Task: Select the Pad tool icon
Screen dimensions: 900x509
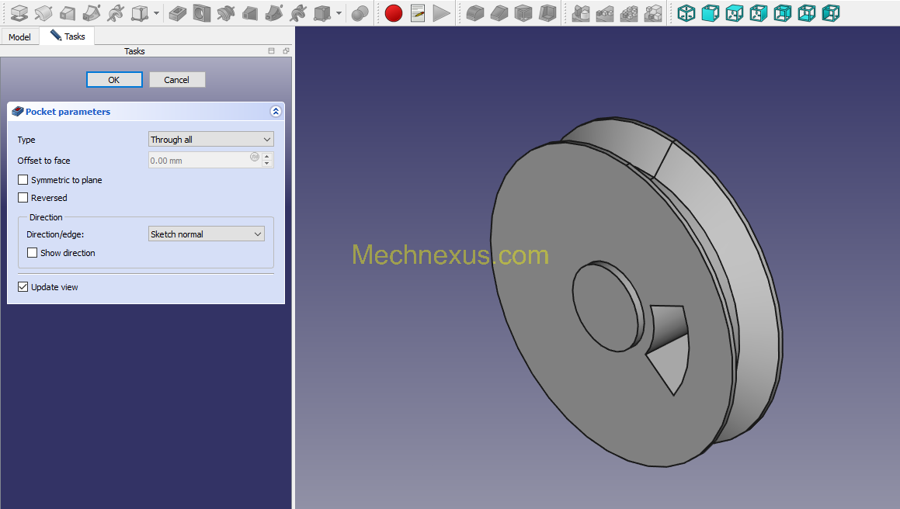Action: (19, 12)
